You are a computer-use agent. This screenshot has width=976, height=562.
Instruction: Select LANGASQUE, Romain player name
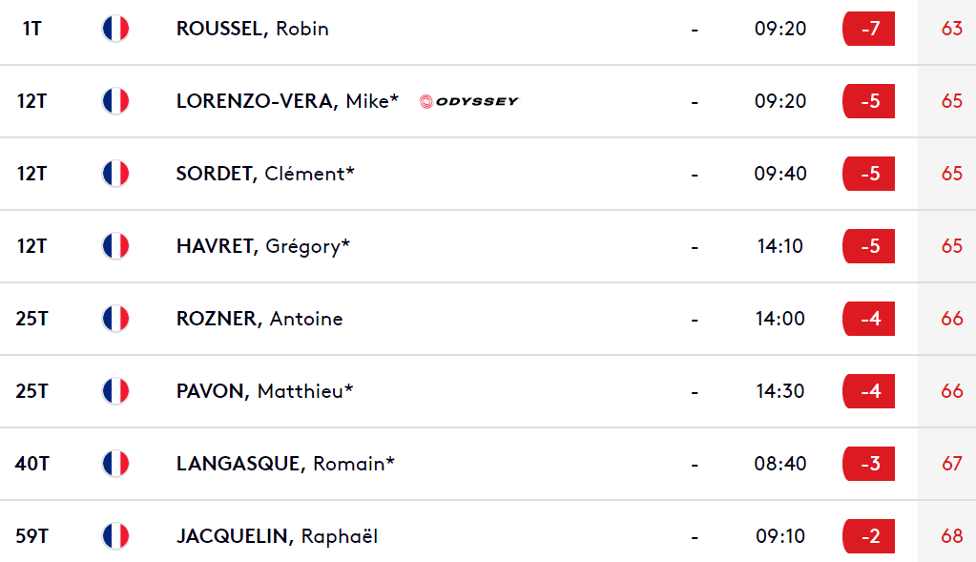[x=285, y=464]
